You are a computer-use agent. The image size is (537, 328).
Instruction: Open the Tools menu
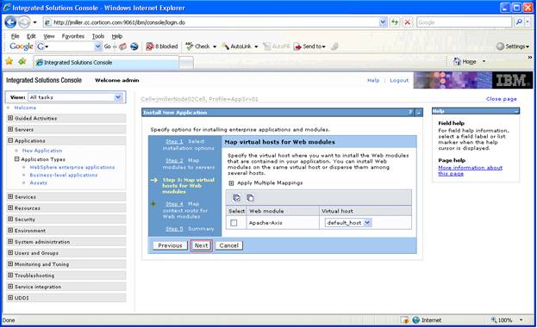(x=98, y=36)
